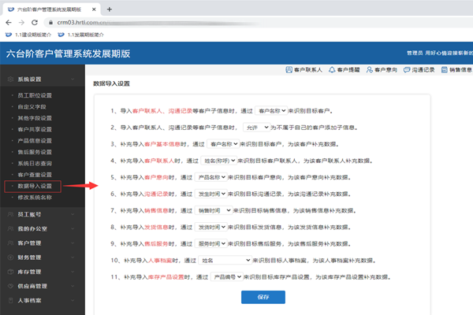The width and height of the screenshot is (473, 315).
Task: Open 发货时间 dropdown in rule 8
Action: click(210, 227)
